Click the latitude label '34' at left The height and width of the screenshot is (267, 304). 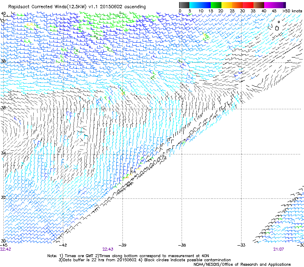[3, 153]
